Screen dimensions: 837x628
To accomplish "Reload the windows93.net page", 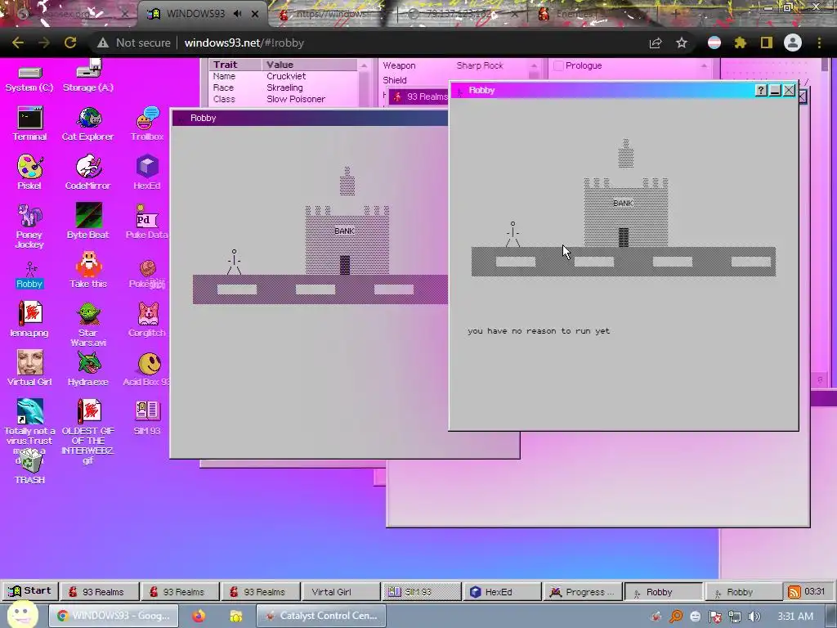I will [70, 43].
